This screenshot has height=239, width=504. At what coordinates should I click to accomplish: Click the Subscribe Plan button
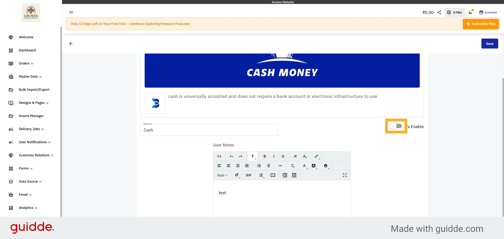[x=481, y=24]
